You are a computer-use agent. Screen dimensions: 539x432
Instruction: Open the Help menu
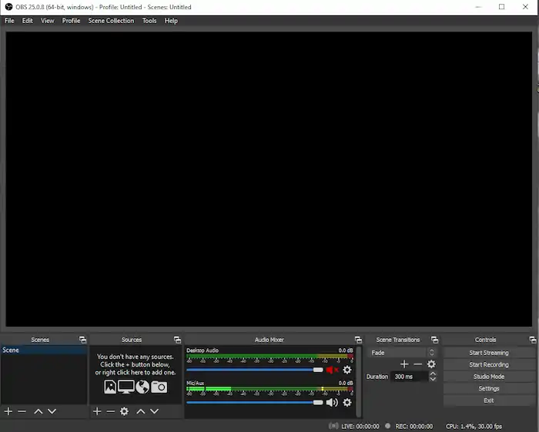click(x=171, y=21)
